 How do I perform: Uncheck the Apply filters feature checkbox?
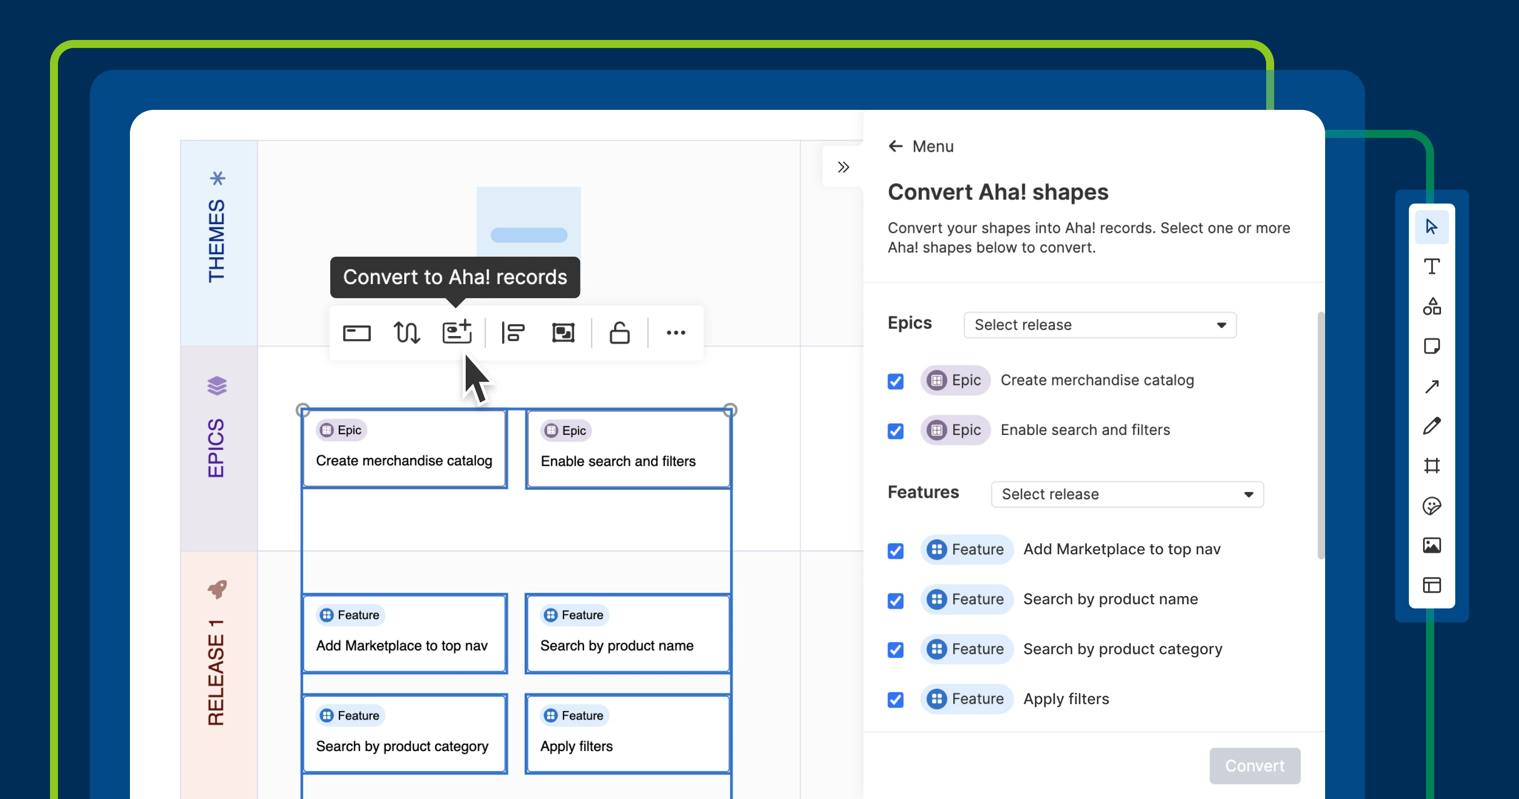[895, 700]
